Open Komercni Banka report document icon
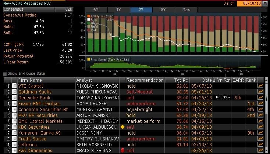Image resolution: width=270 pixels, height=154 pixels. point(14,133)
